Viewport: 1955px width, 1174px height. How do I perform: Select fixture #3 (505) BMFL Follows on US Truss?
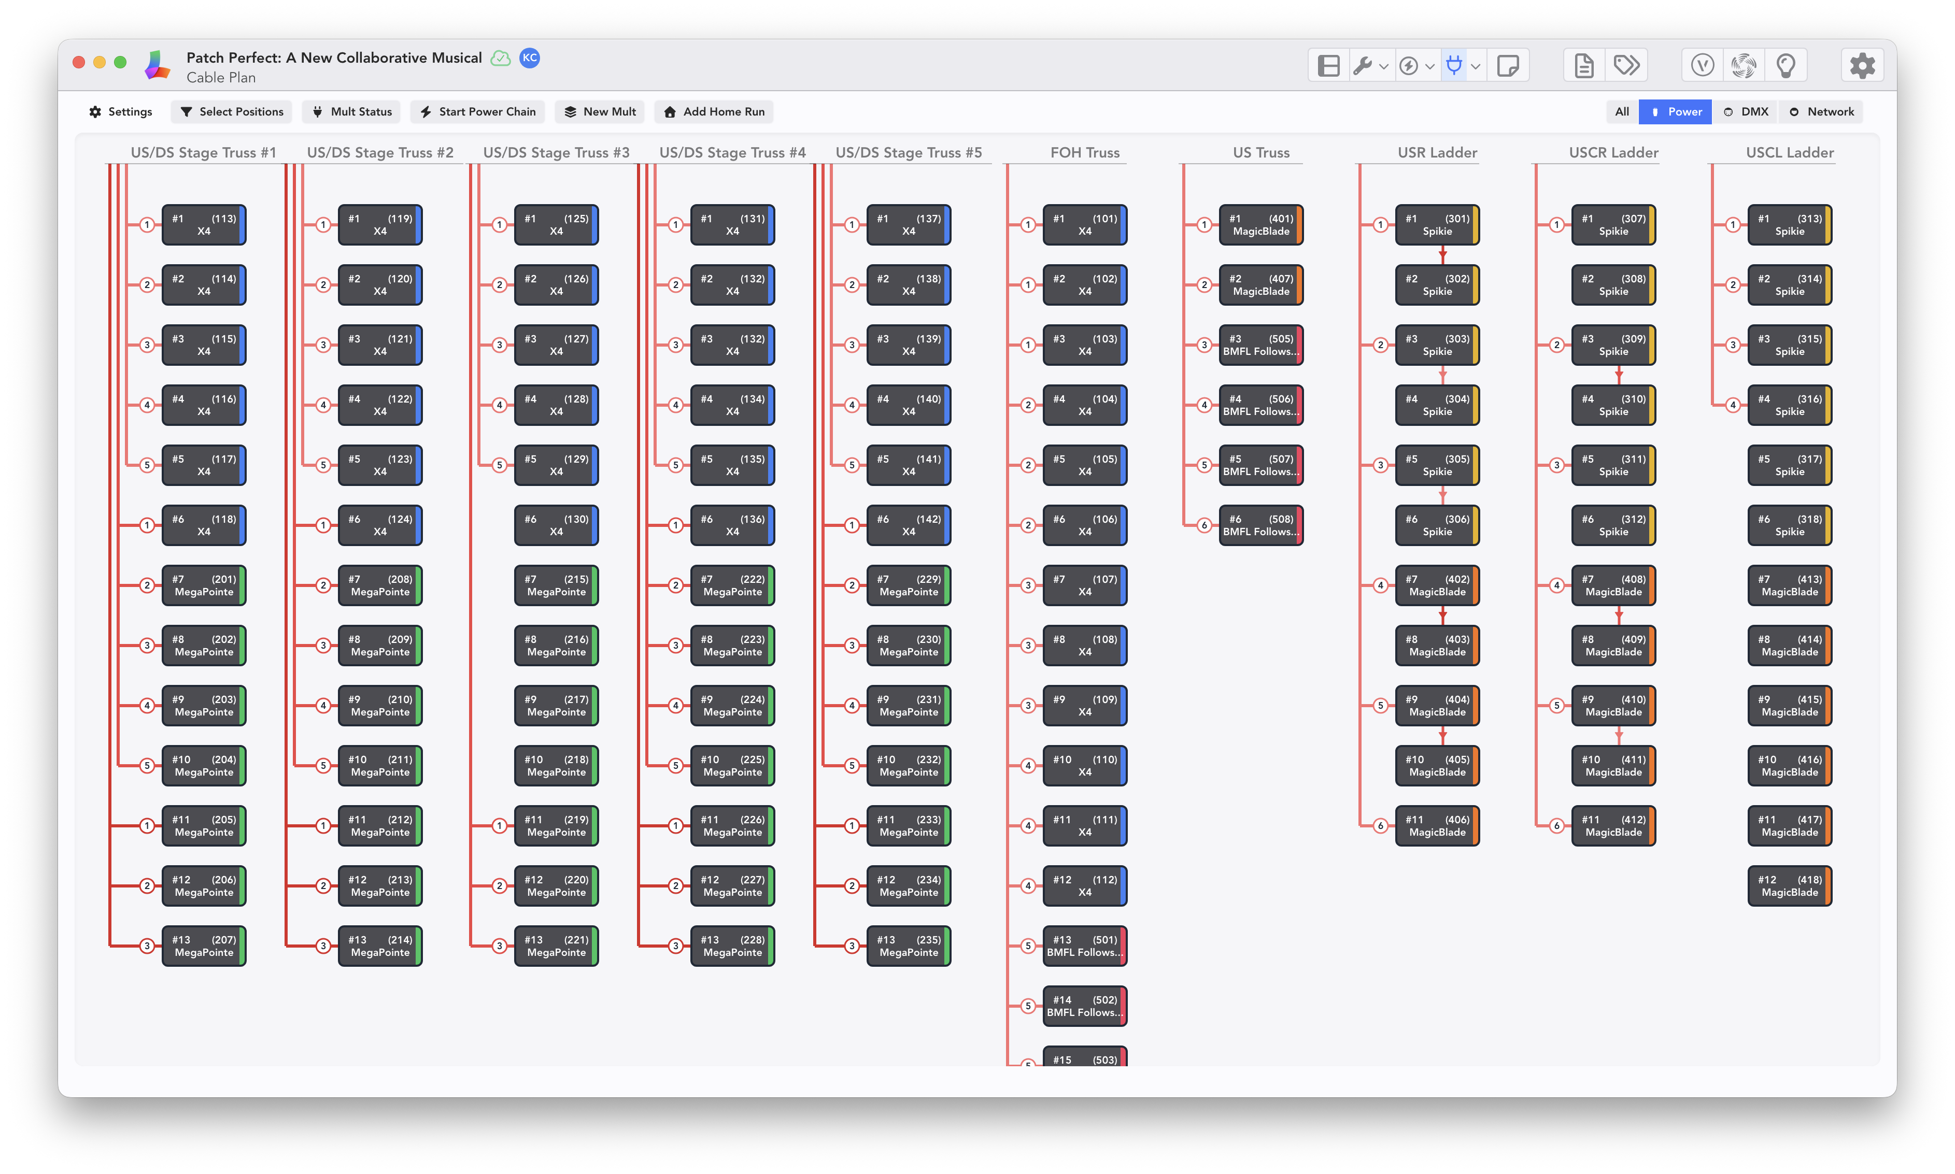click(1261, 345)
